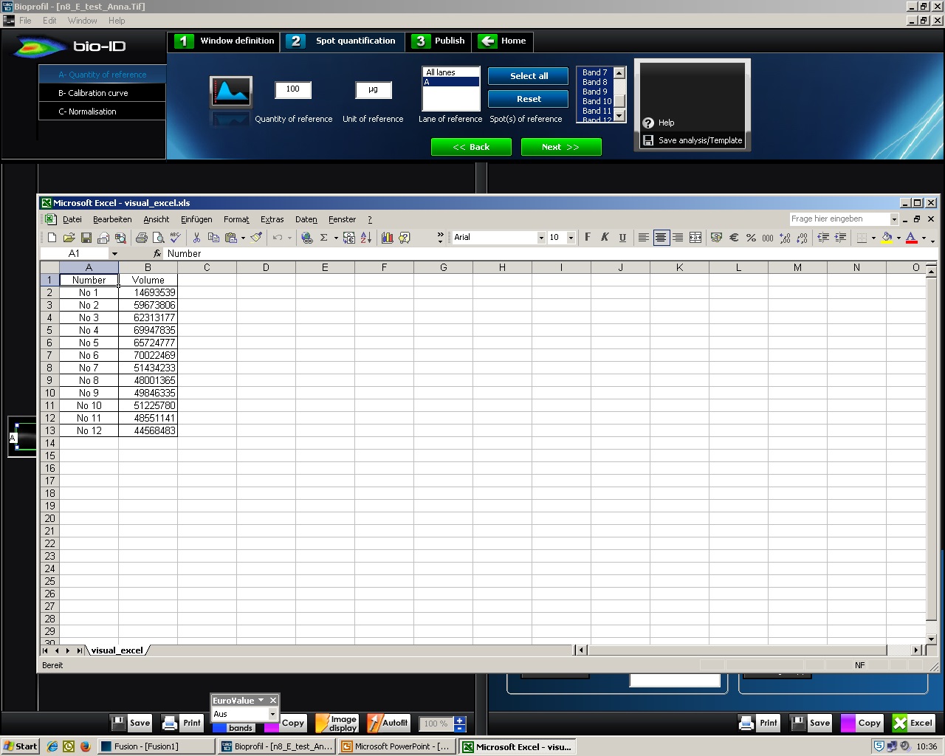Expand the Paste options arrow
945x756 pixels.
pyautogui.click(x=243, y=238)
